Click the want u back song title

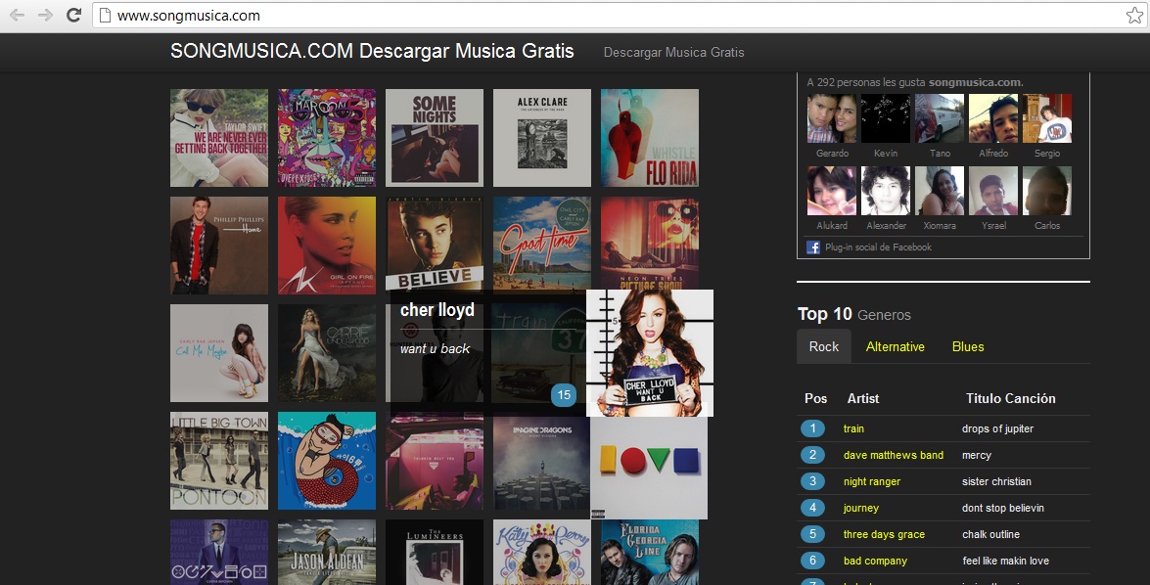pyautogui.click(x=435, y=349)
